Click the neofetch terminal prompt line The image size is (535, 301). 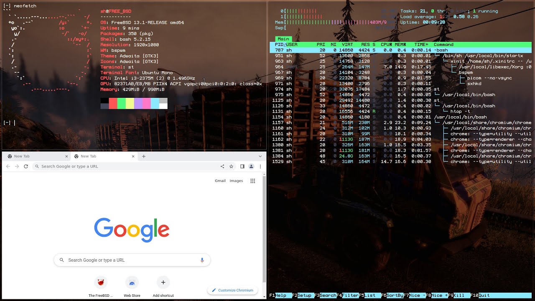pos(9,122)
